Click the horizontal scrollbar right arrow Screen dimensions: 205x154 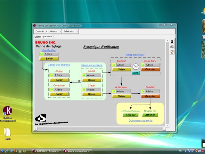pyautogui.click(x=164, y=129)
